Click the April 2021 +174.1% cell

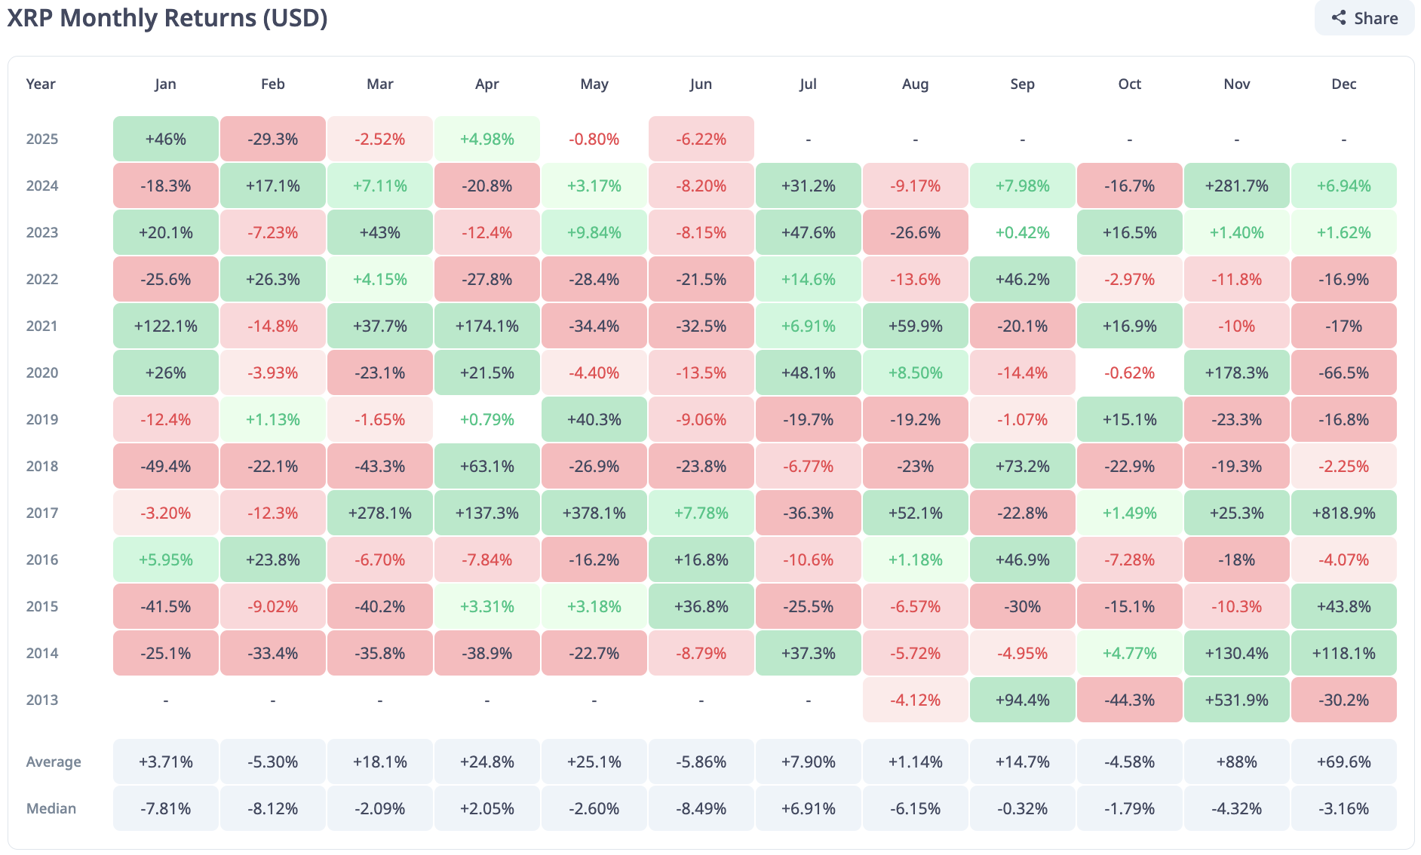tap(487, 326)
